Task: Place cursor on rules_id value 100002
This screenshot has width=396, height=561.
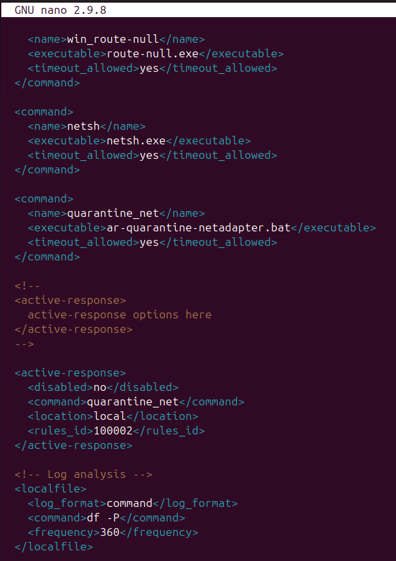Action: point(112,430)
